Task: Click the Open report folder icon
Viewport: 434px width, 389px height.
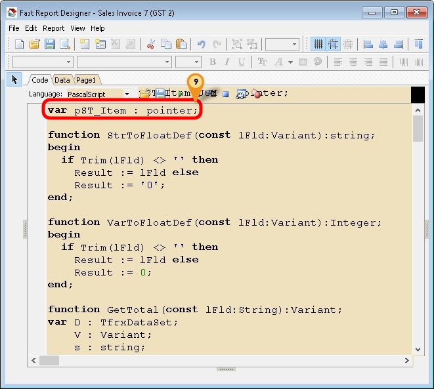Action: 35,44
